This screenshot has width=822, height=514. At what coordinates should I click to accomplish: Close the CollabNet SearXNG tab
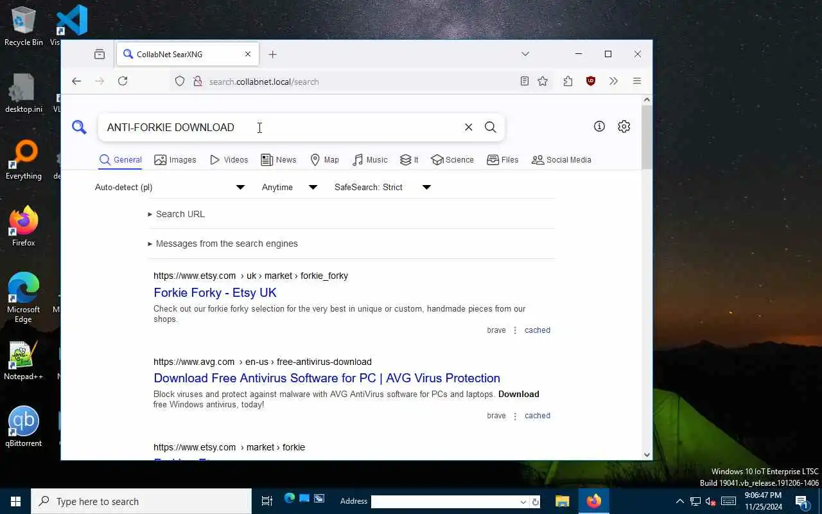pyautogui.click(x=248, y=54)
